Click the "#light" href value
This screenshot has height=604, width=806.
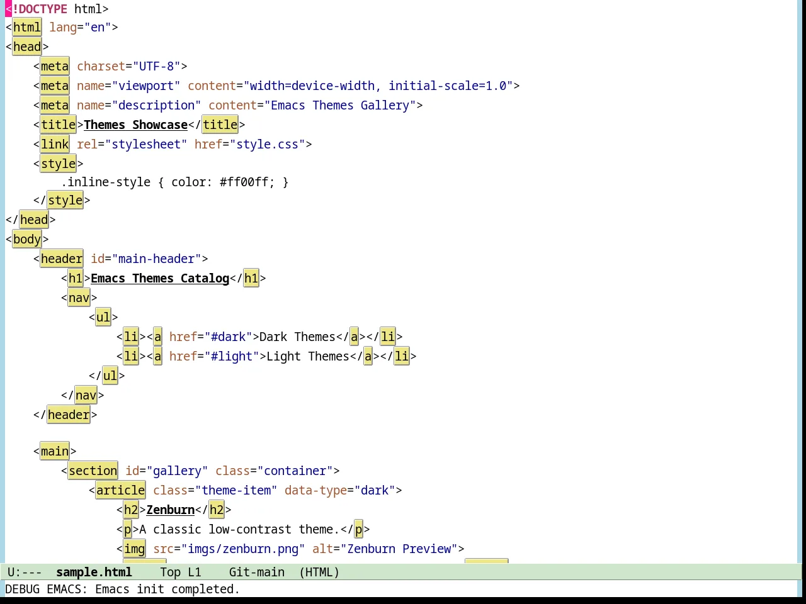232,356
